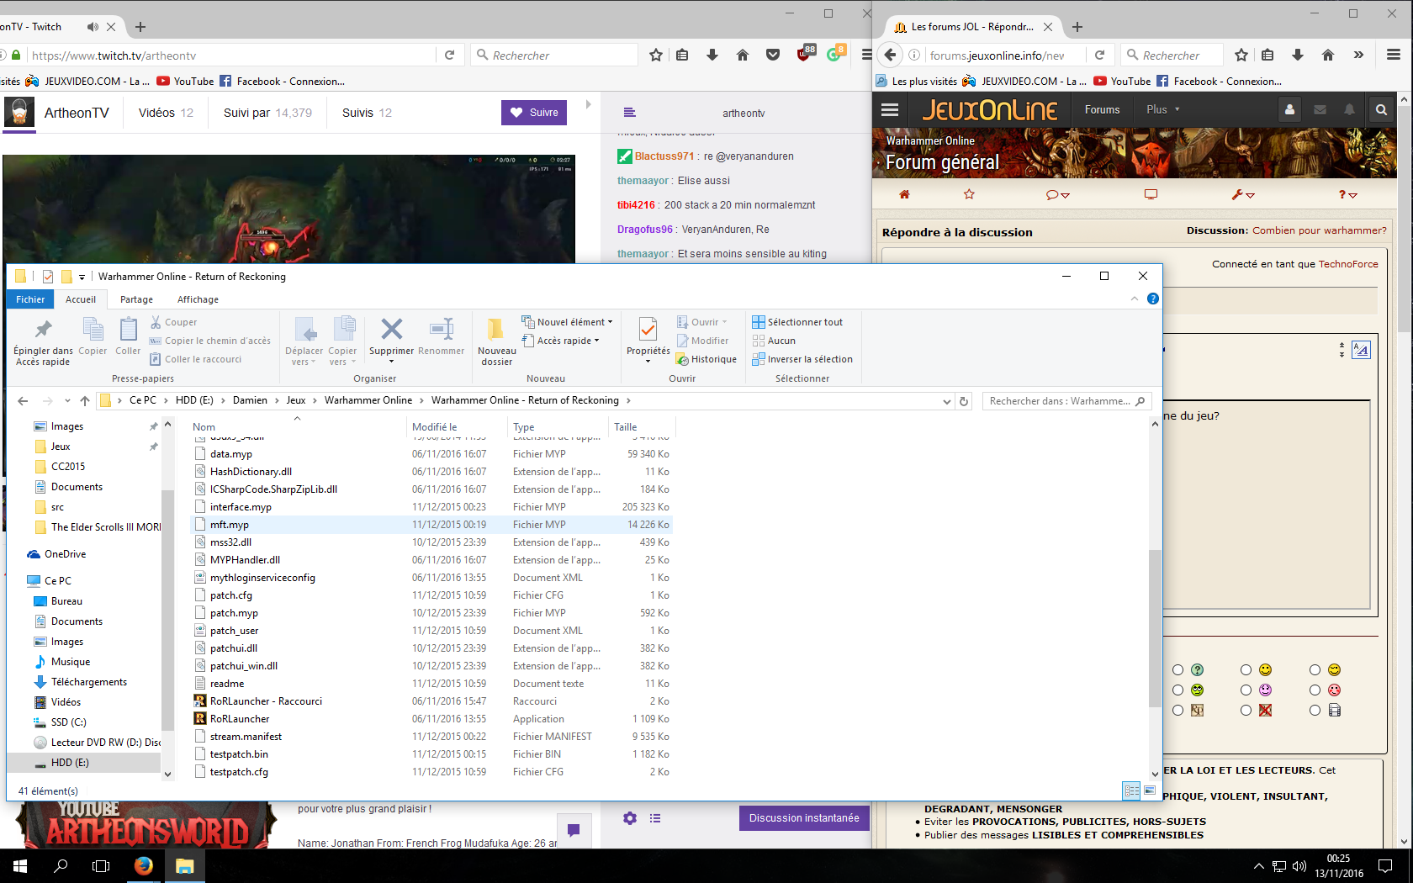The image size is (1413, 883).
Task: Select radio button beside red cross icon
Action: [1246, 711]
